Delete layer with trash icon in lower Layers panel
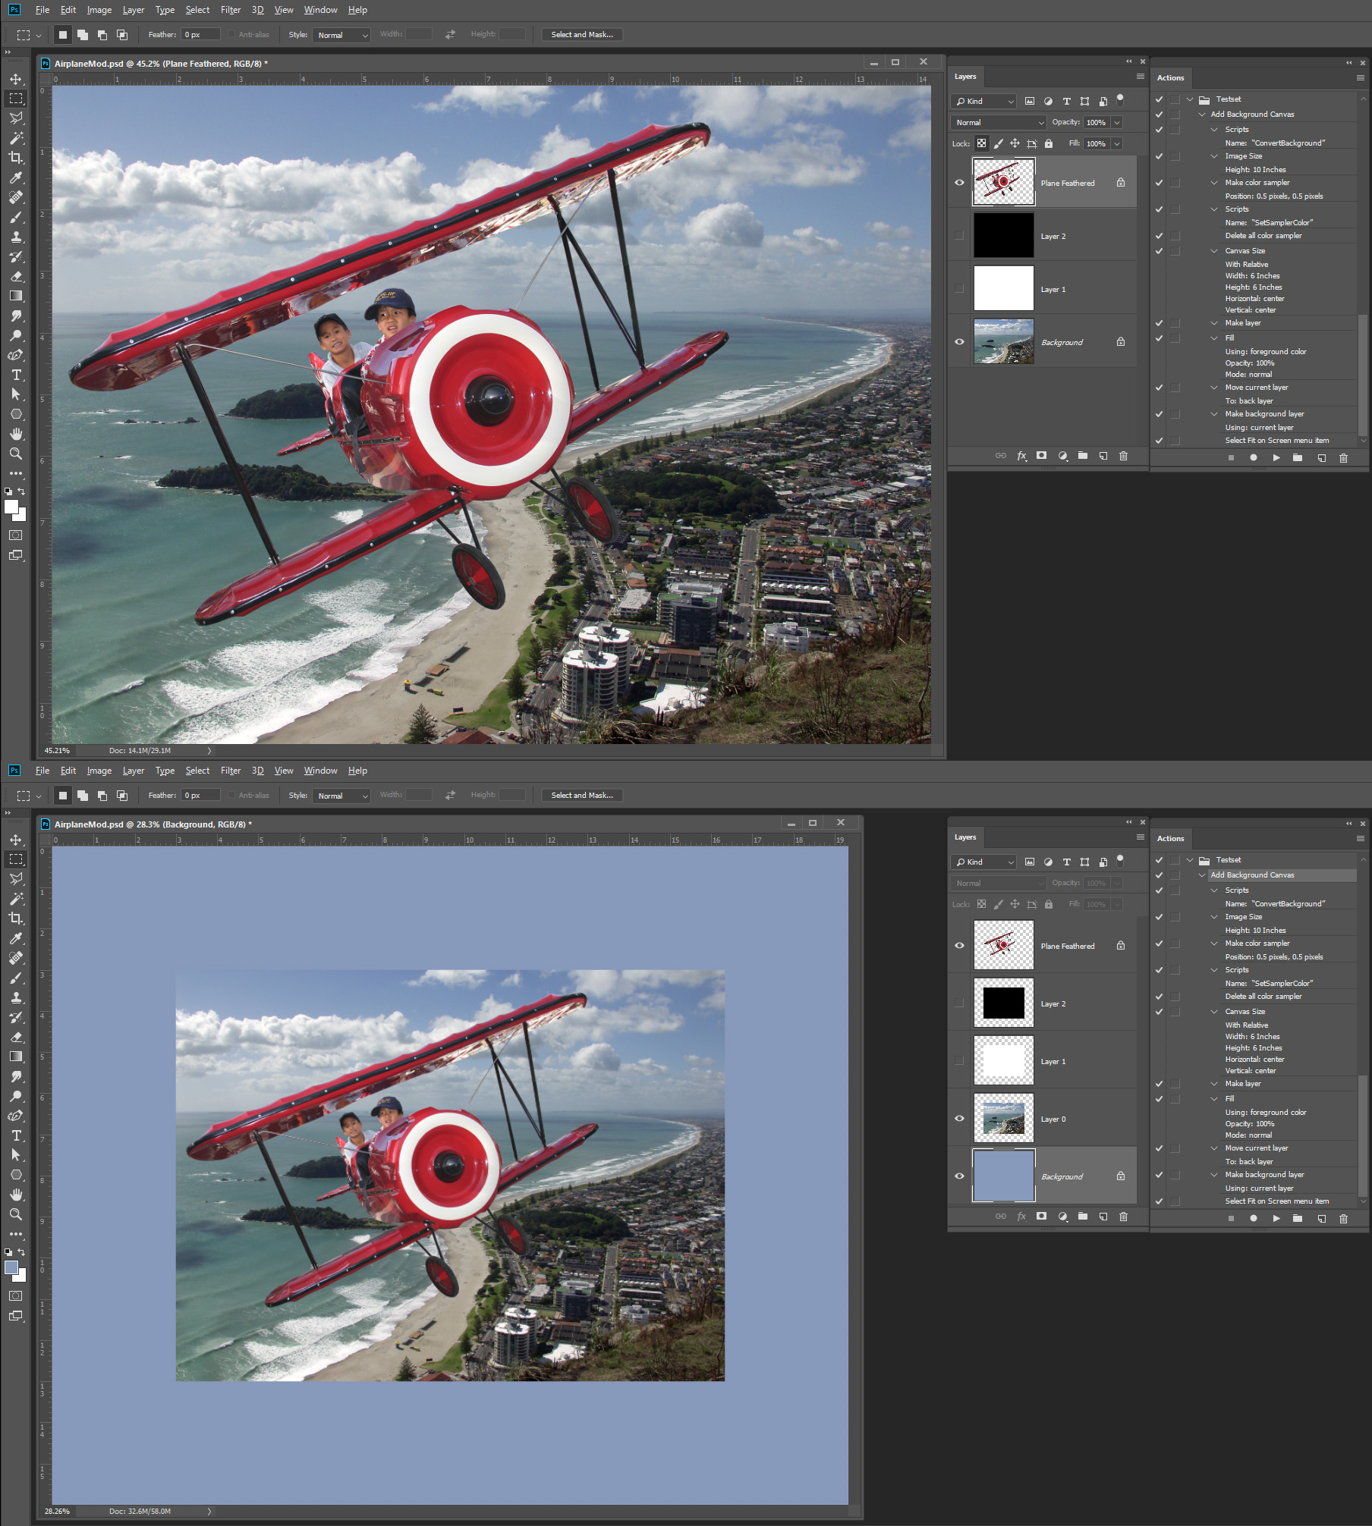1372x1526 pixels. coord(1124,1217)
